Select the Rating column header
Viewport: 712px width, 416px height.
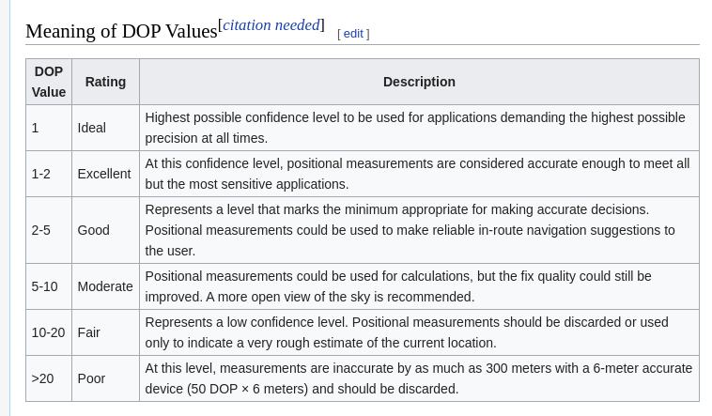(105, 82)
